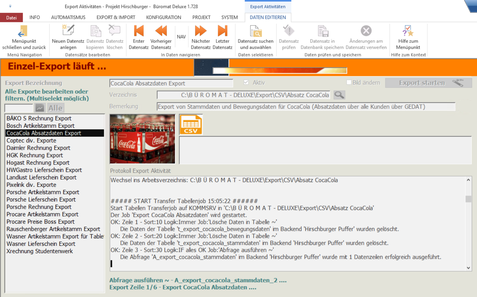
Task: Select Porsche Rechnung Export in list
Action: coord(39,207)
